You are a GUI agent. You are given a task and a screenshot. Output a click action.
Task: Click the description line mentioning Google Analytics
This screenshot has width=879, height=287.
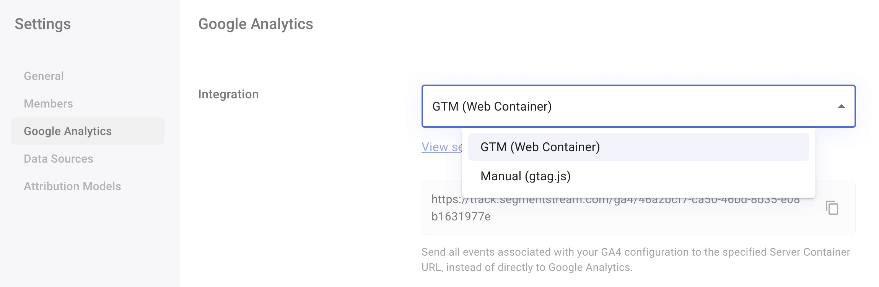(527, 267)
